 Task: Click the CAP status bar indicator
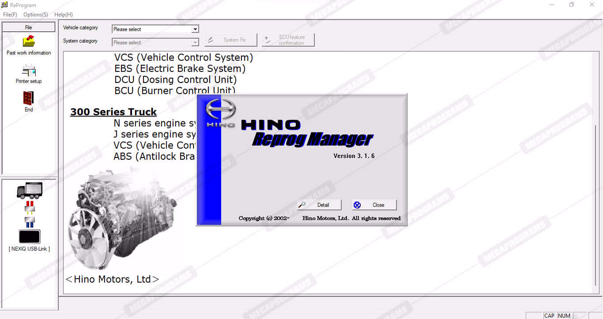(x=549, y=315)
